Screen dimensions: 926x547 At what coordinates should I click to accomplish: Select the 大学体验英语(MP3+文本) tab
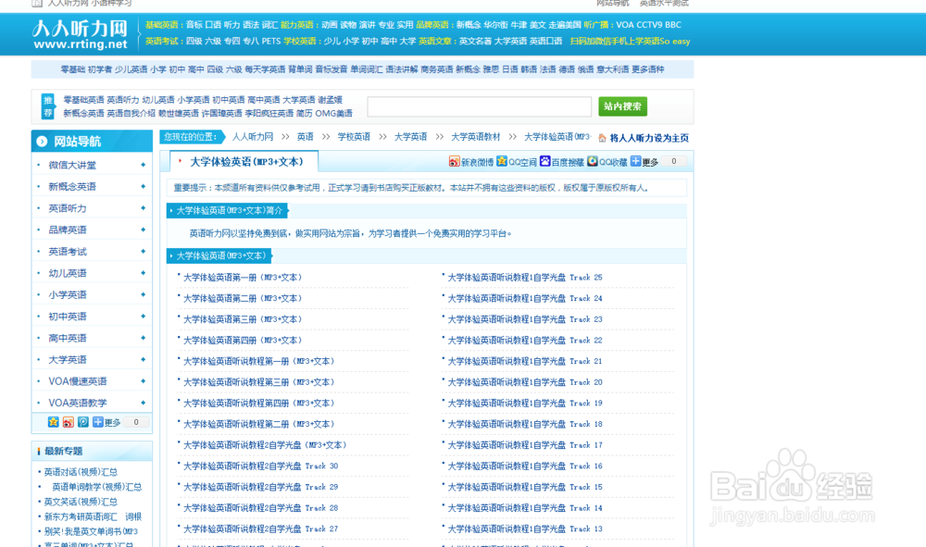click(x=244, y=162)
